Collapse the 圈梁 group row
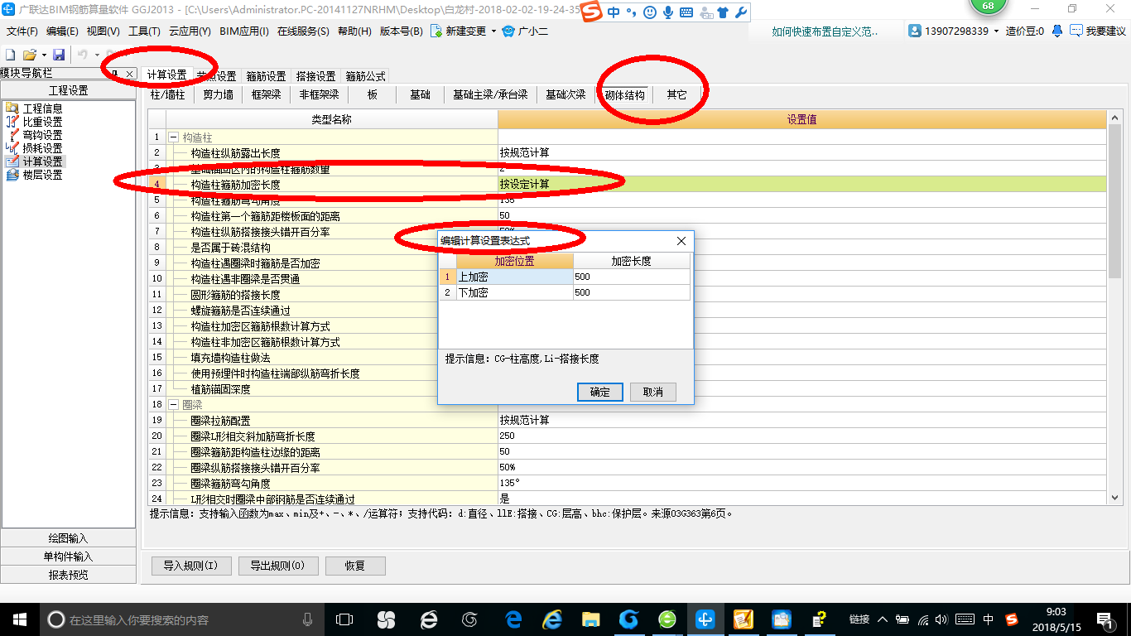This screenshot has height=636, width=1131. click(173, 405)
